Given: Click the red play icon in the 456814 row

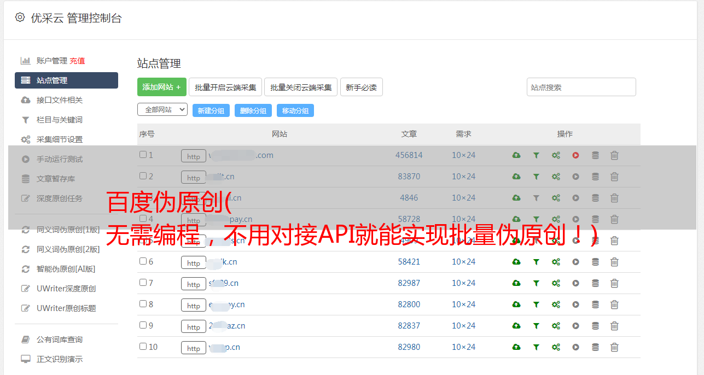Looking at the screenshot, I should pos(575,155).
